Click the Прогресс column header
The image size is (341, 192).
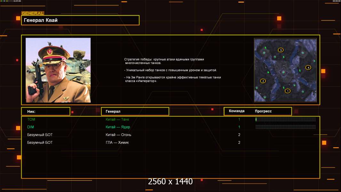tap(263, 111)
